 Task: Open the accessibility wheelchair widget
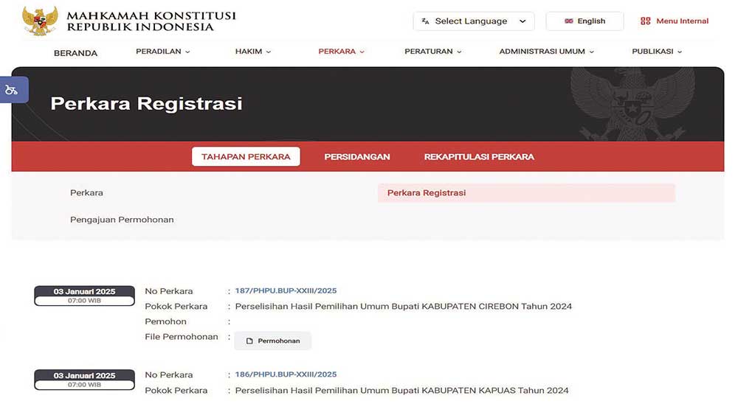tap(12, 90)
